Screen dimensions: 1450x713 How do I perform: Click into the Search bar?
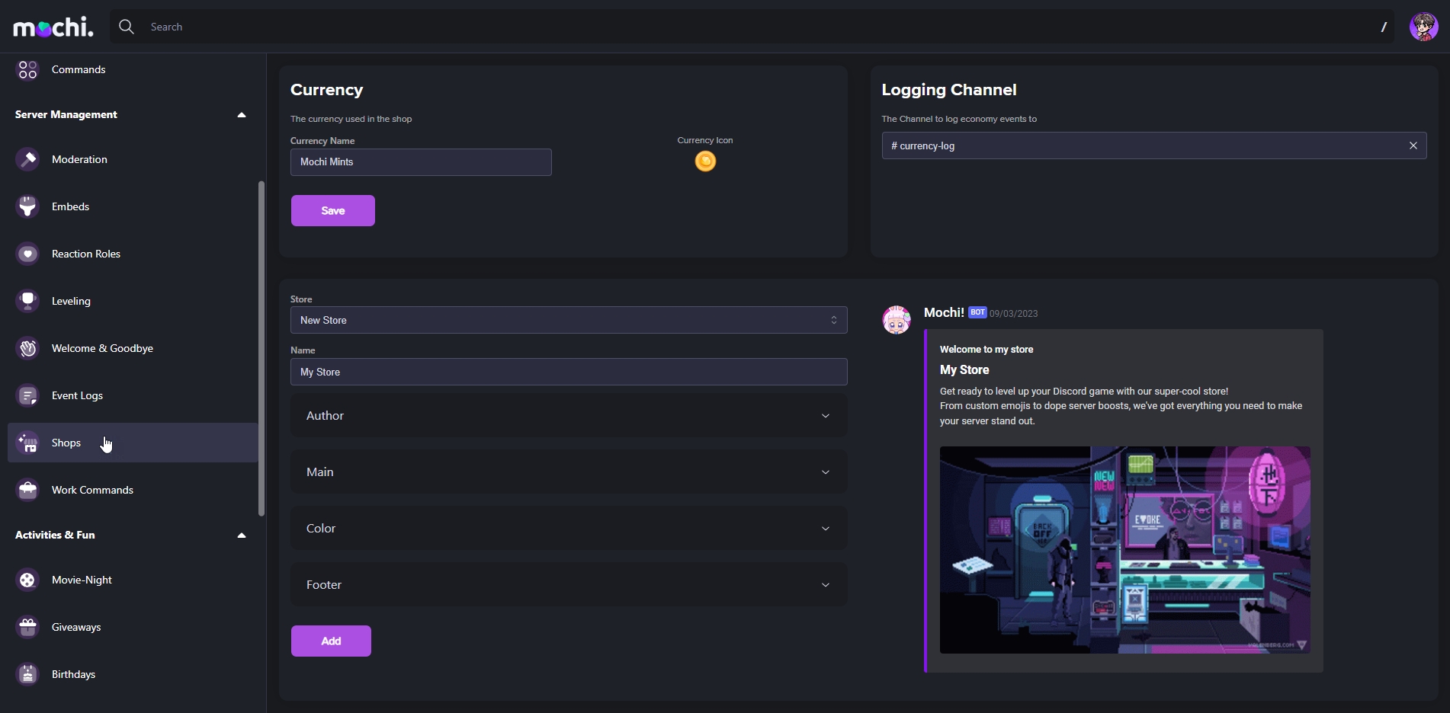click(x=752, y=27)
